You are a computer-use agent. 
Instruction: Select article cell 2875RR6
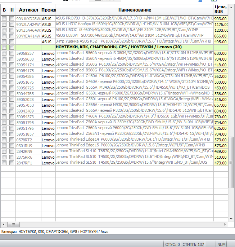click(x=28, y=157)
